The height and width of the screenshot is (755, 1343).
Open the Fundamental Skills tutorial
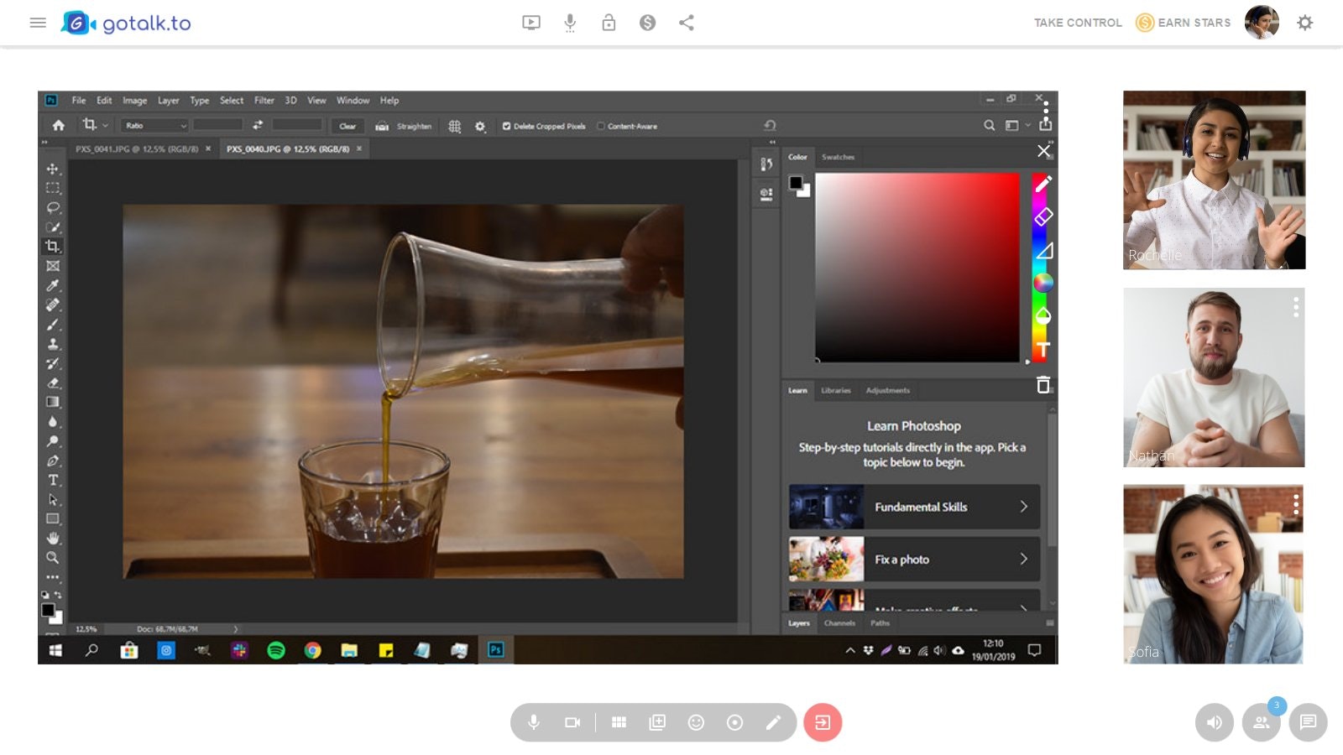point(921,507)
